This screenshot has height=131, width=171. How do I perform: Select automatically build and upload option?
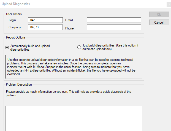[x=7, y=48]
